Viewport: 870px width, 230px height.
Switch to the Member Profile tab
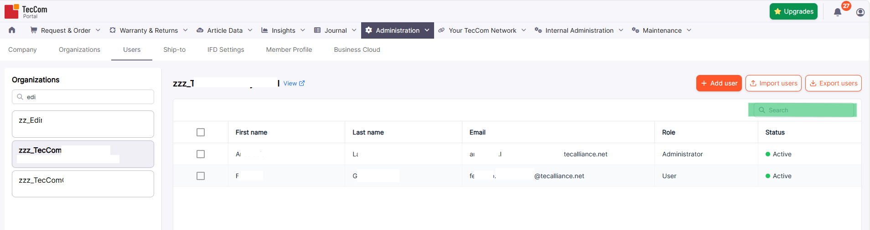coord(289,50)
